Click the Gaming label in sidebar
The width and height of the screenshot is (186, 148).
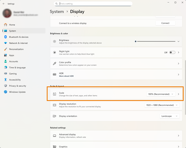tap(13, 74)
